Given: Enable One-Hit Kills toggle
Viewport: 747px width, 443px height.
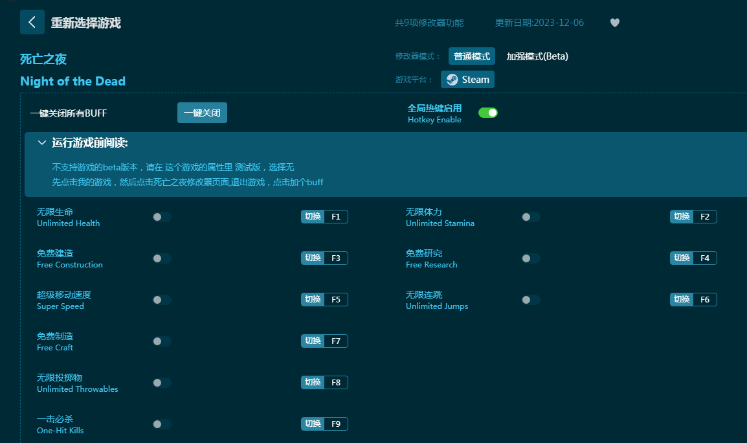Looking at the screenshot, I should pos(162,424).
